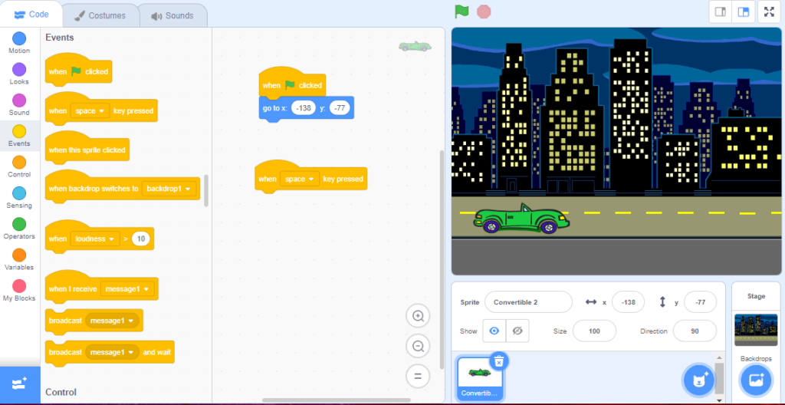Select the Control blocks category

19,166
